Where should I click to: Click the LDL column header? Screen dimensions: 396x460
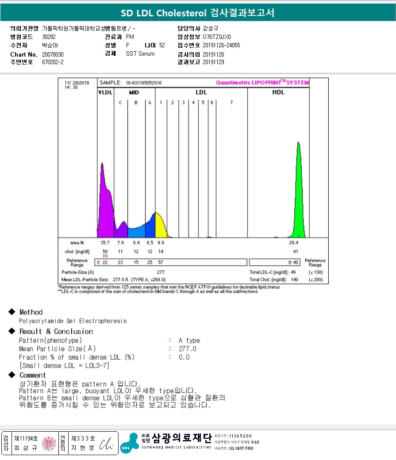pyautogui.click(x=201, y=92)
